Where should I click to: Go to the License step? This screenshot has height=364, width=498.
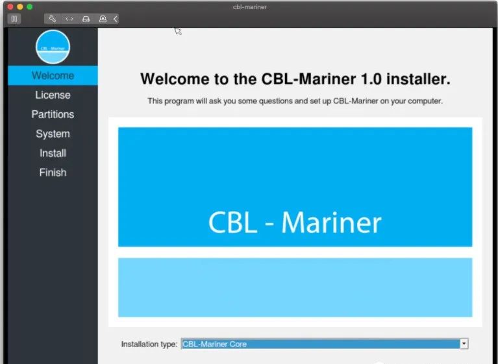pos(53,95)
